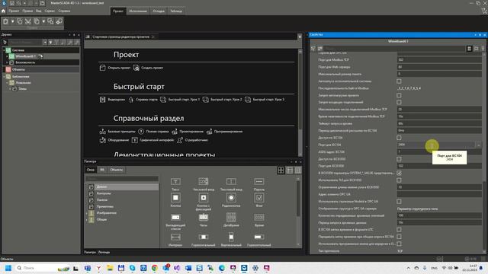Click the ASDU адрес IEC104 value field
The width and height of the screenshot is (488, 274).
pyautogui.click(x=439, y=152)
